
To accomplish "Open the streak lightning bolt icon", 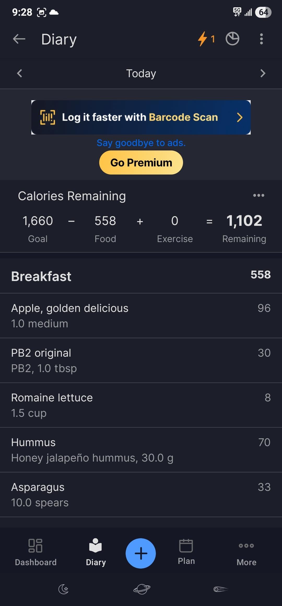I will point(203,39).
